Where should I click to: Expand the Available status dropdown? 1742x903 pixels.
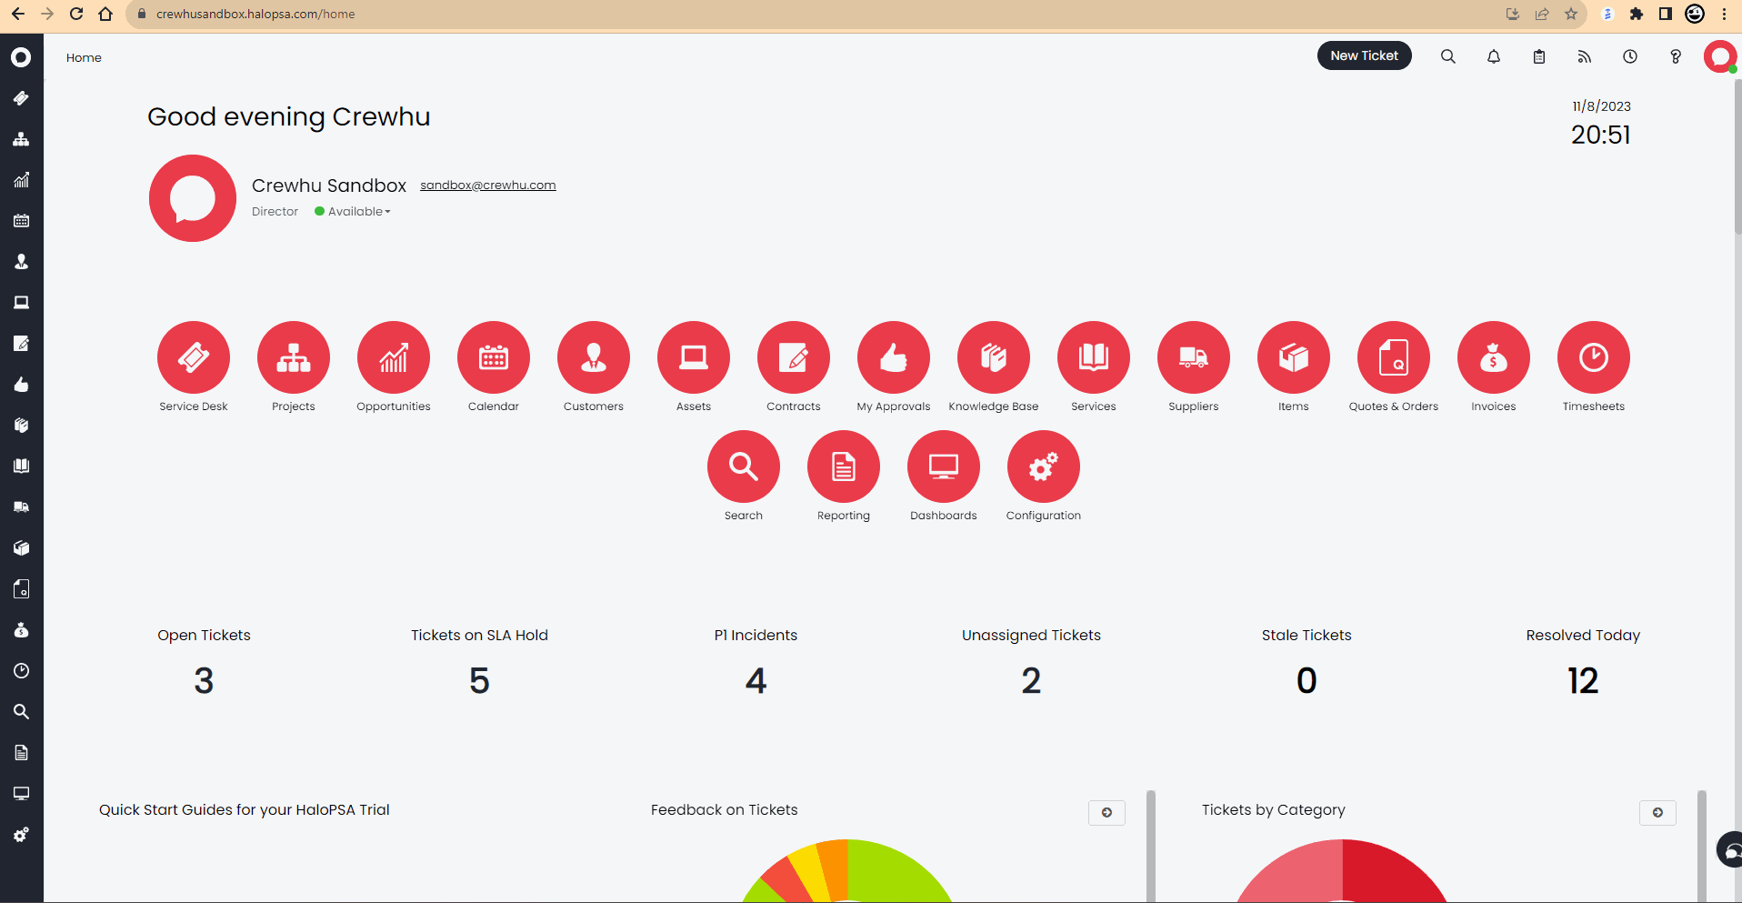pos(353,212)
